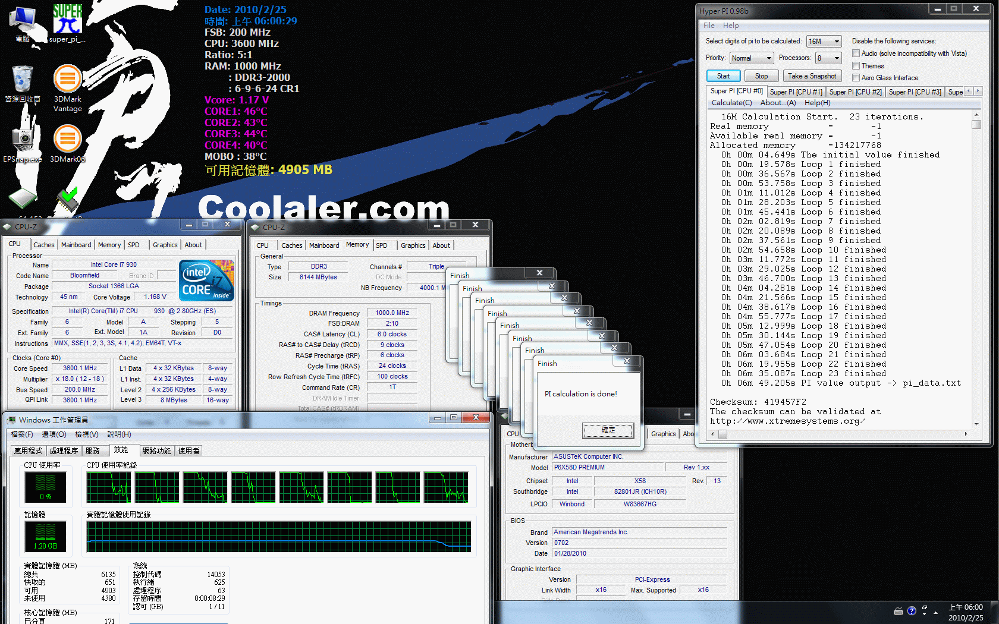Switch to Super PI [CPU #2] tab

[x=855, y=92]
